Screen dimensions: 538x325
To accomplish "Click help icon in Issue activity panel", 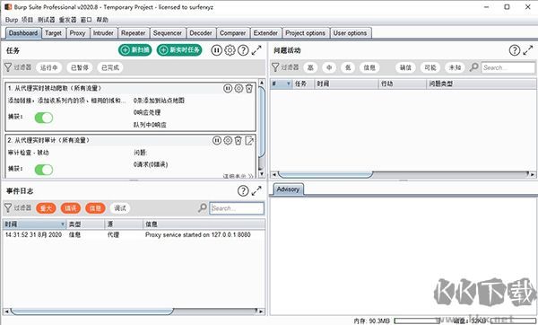I will coord(515,50).
